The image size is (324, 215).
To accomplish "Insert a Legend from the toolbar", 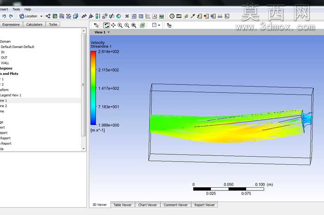I will 98,16.
